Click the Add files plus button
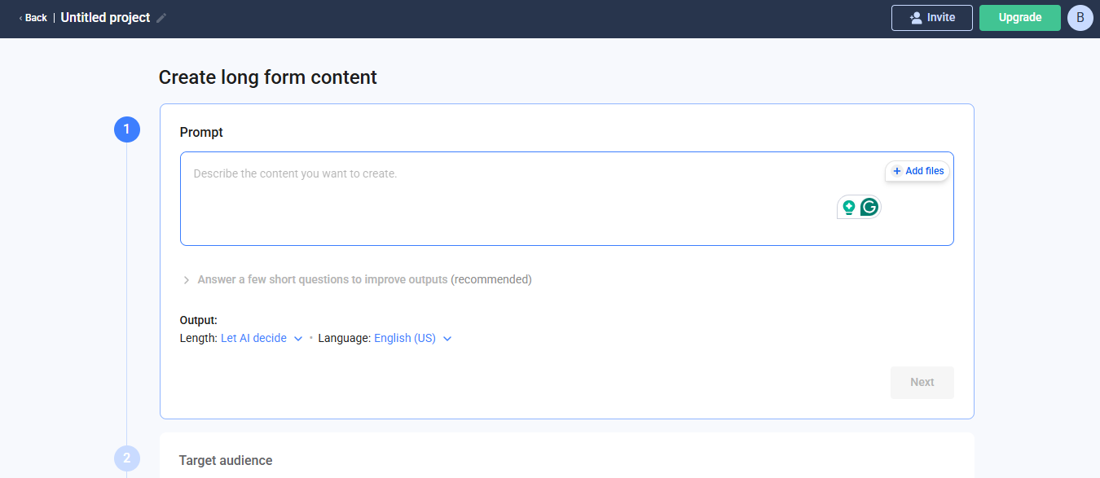 coord(917,171)
